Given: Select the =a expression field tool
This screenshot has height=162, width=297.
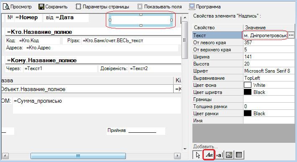Looking at the screenshot, I should pos(219,155).
